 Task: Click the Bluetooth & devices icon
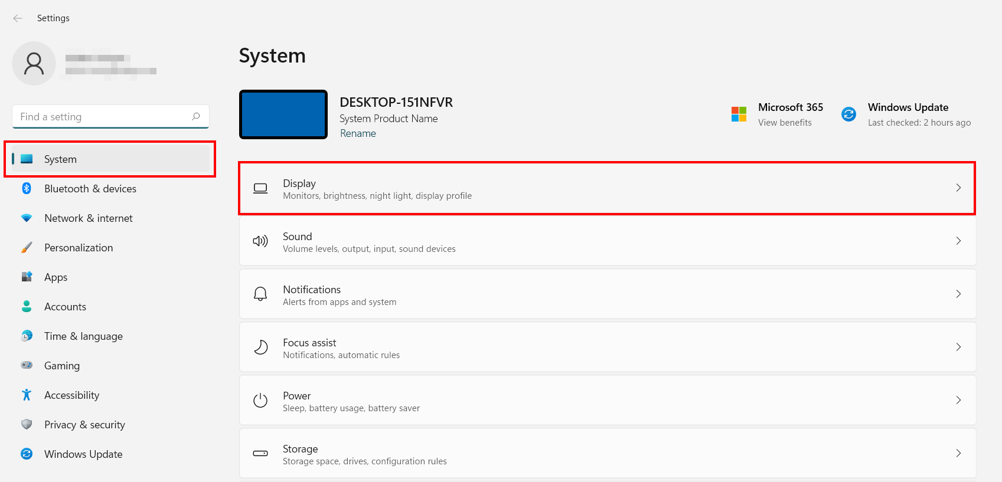[27, 188]
